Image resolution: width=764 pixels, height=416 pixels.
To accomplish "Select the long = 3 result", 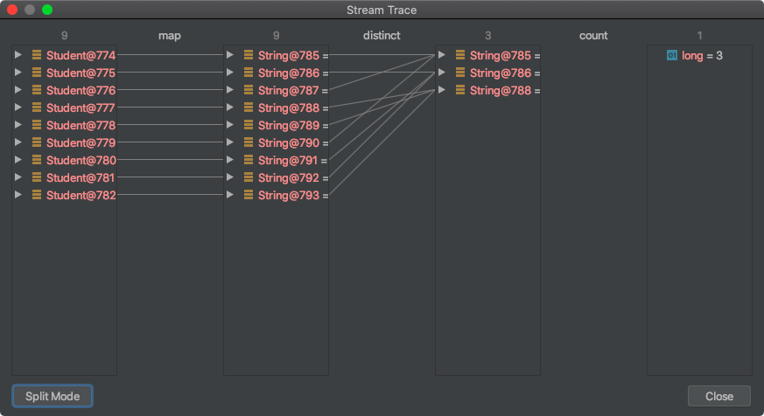I will pyautogui.click(x=702, y=55).
